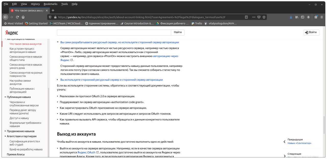Open What's New gift icon
The image size is (327, 159).
click(x=316, y=17)
